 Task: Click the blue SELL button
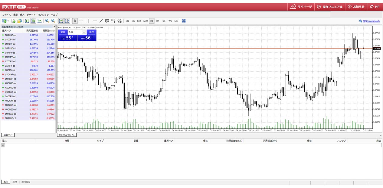click(63, 32)
